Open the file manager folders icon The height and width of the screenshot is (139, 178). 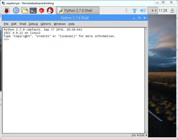[x=25, y=11]
